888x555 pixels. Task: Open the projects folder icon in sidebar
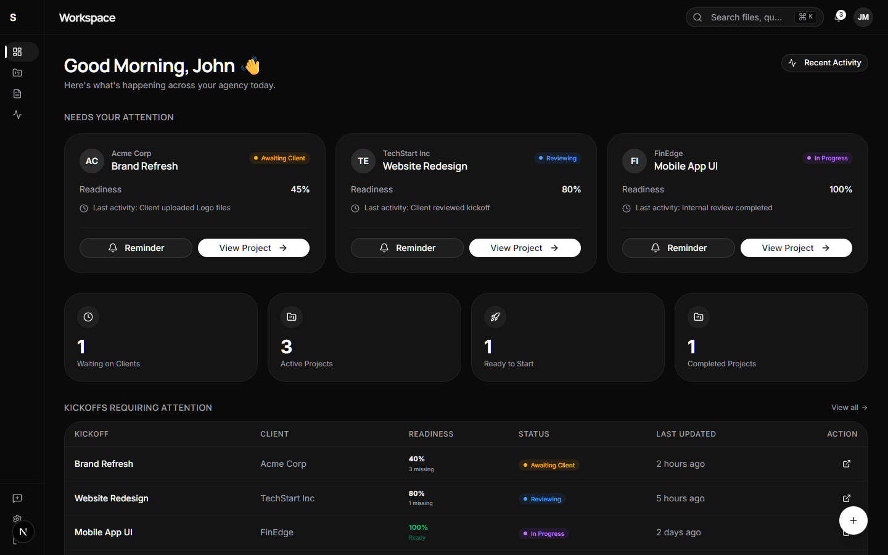pyautogui.click(x=17, y=73)
